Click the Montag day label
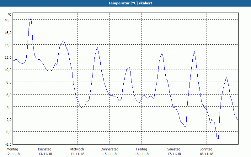This screenshot has height=157, width=251. coord(13,149)
